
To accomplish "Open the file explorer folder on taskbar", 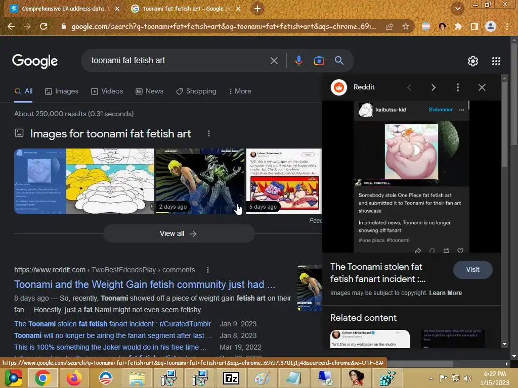I will tap(137, 379).
